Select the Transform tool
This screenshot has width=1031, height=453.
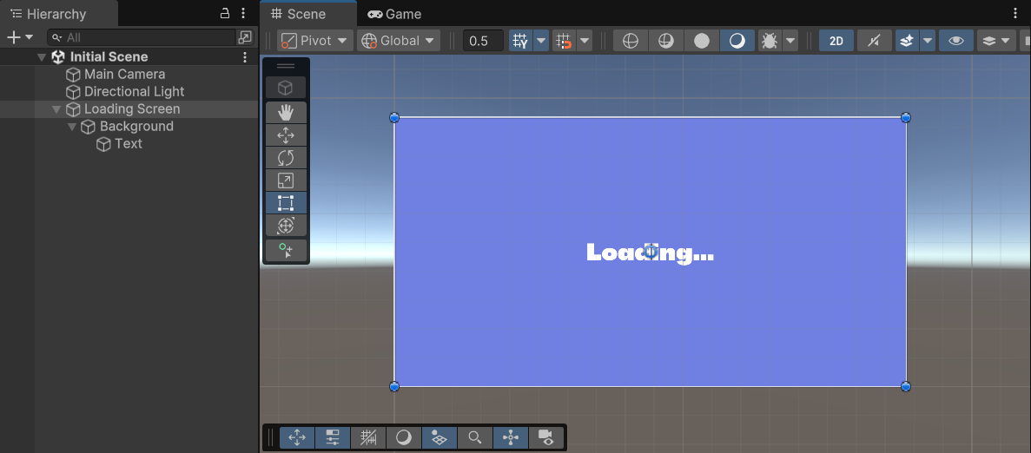click(x=286, y=226)
